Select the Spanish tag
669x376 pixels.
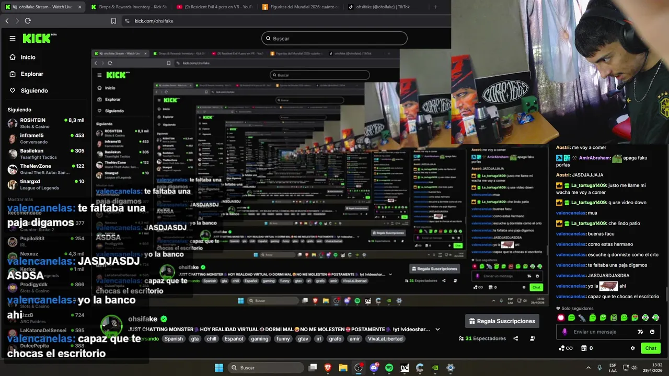[174, 338]
